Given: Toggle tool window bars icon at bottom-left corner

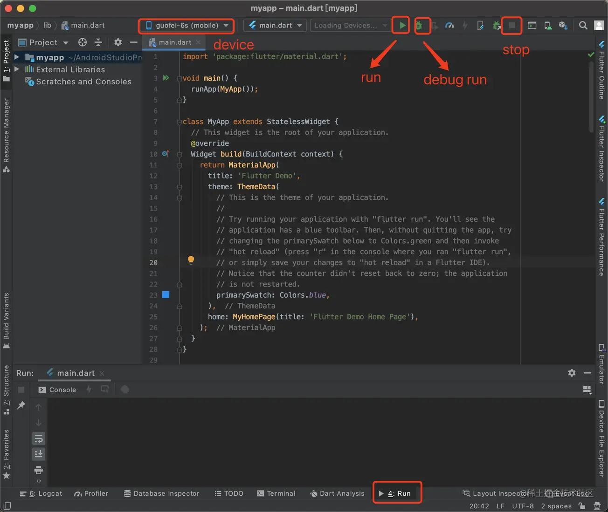Looking at the screenshot, I should pos(7,505).
